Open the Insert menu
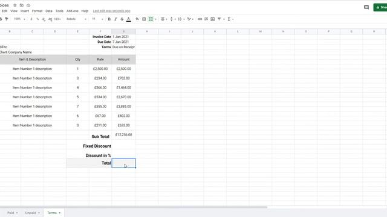 pyautogui.click(x=25, y=11)
